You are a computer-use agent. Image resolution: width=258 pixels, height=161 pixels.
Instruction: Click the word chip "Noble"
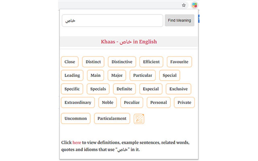coord(107,102)
